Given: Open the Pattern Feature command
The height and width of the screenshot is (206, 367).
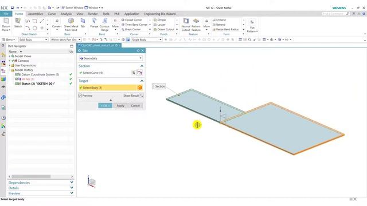Looking at the screenshot, I should pyautogui.click(x=196, y=25).
